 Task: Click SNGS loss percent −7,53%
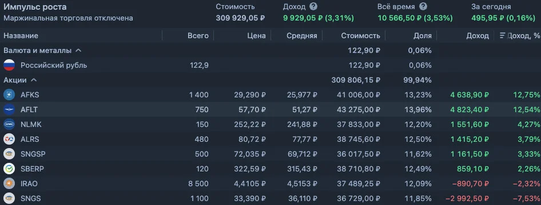(527, 199)
